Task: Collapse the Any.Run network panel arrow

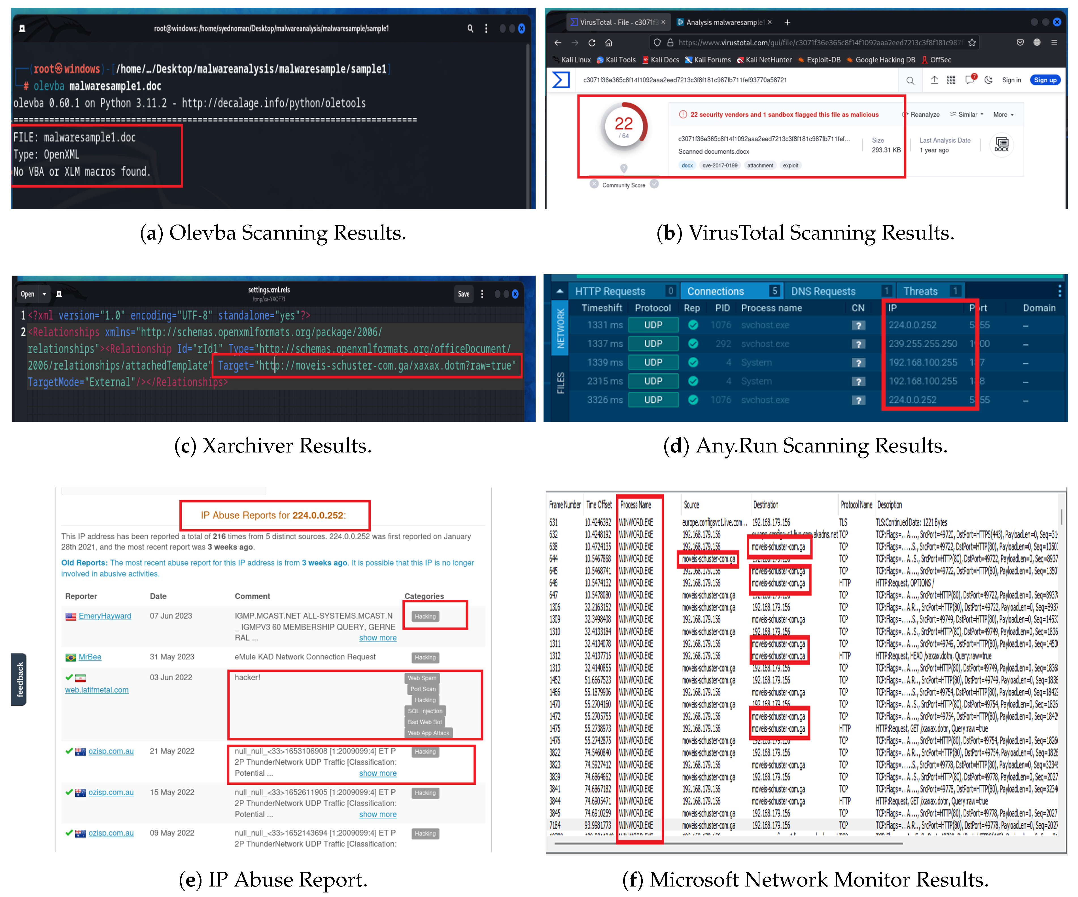Action: point(559,291)
